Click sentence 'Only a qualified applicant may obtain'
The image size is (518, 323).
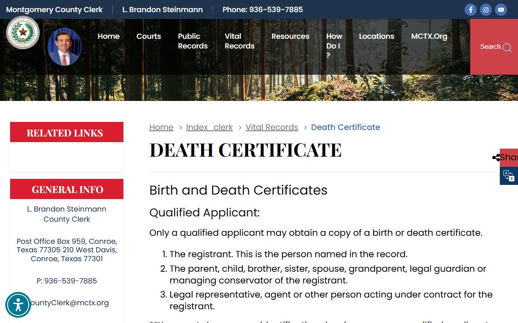pyautogui.click(x=316, y=233)
